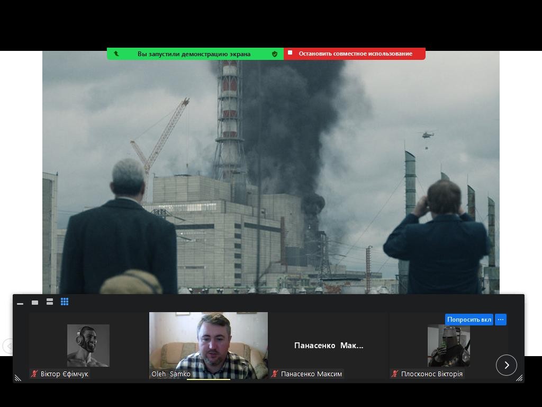Click bottom-right resize handle of video panel

(x=520, y=378)
